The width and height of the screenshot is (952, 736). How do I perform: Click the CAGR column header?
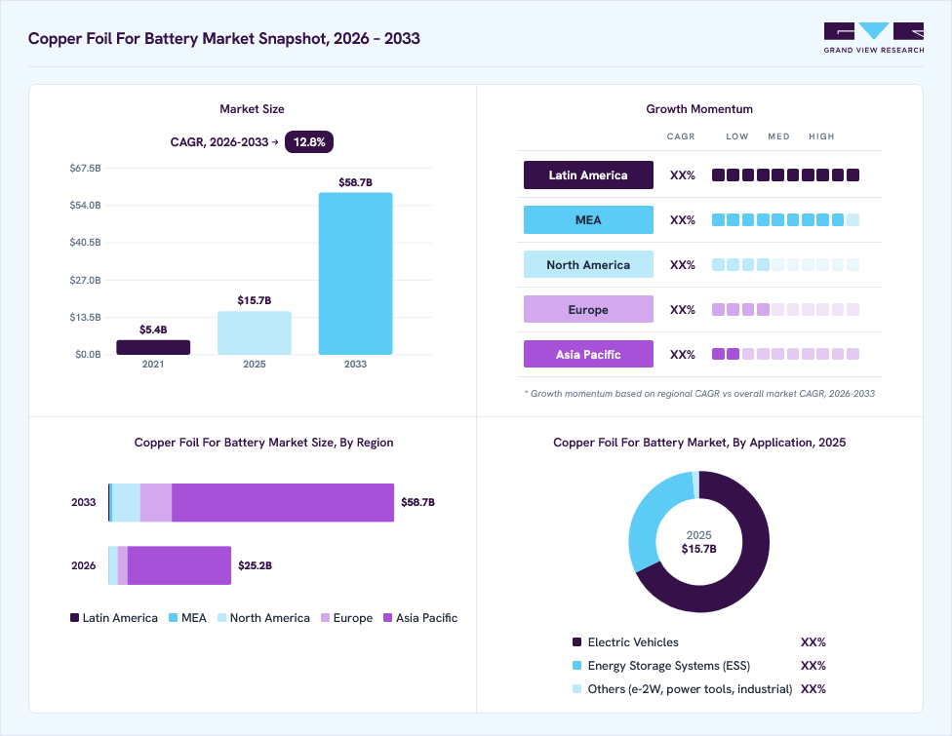coord(681,136)
